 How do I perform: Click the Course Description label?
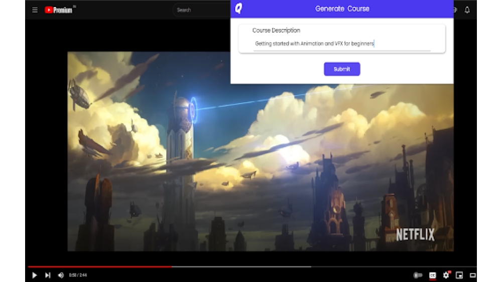click(x=276, y=31)
